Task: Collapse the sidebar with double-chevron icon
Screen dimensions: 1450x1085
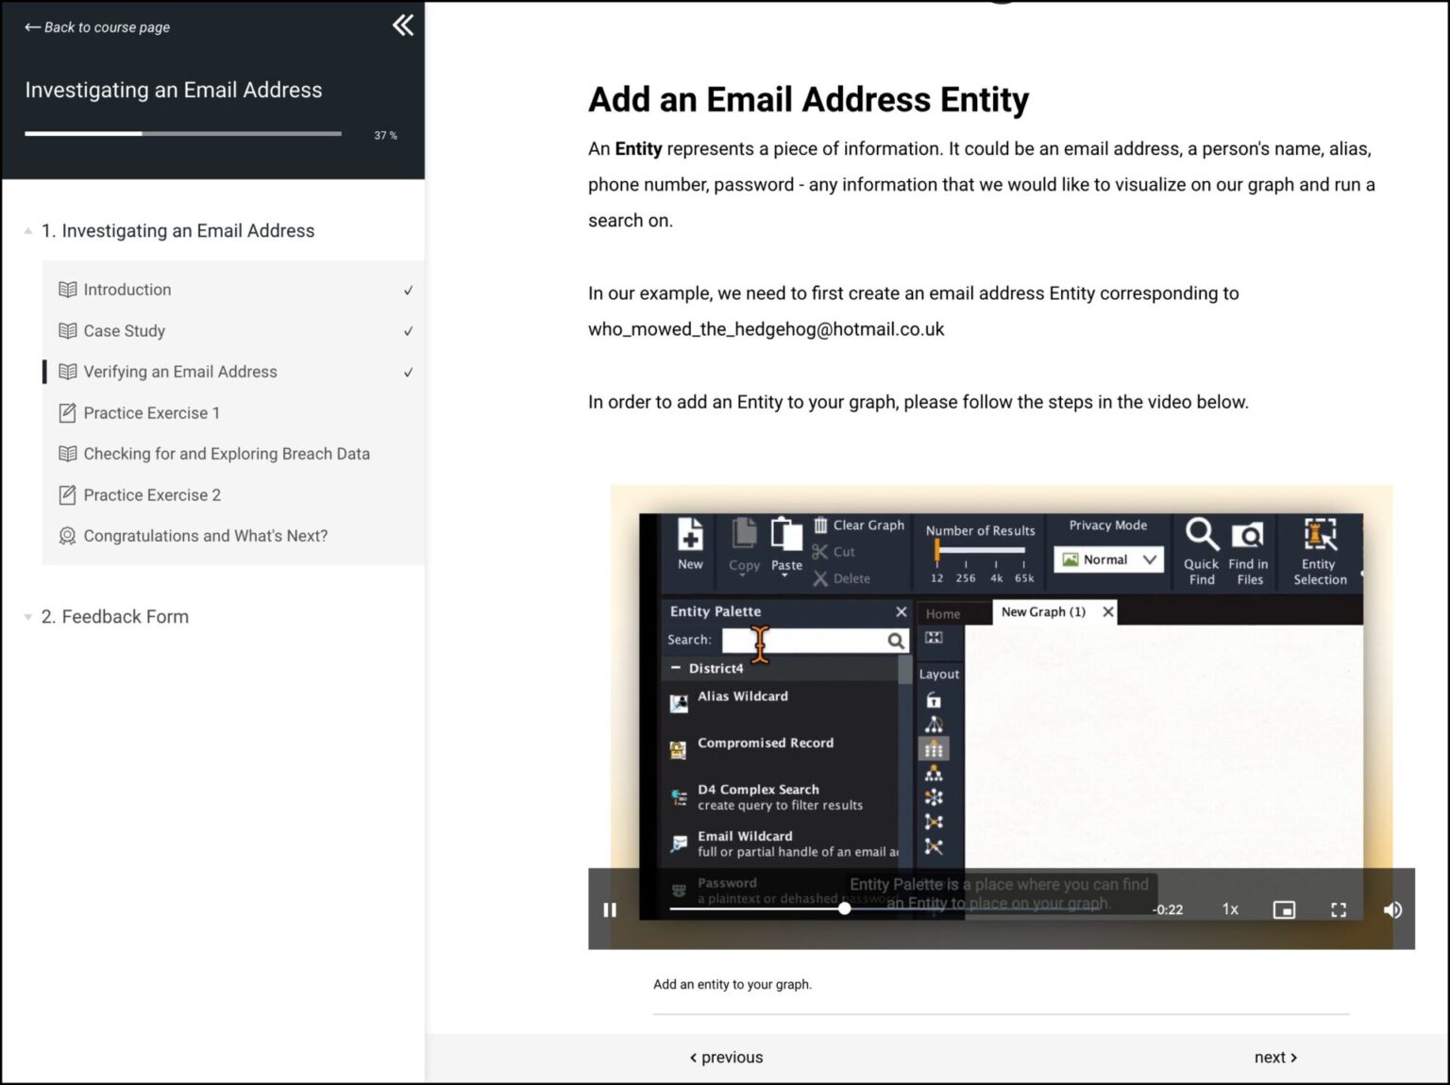Action: [x=403, y=25]
